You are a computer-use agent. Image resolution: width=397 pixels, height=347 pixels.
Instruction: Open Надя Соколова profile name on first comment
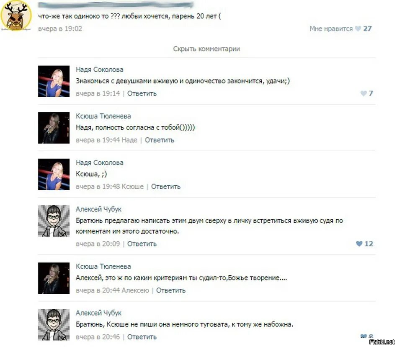click(x=100, y=70)
